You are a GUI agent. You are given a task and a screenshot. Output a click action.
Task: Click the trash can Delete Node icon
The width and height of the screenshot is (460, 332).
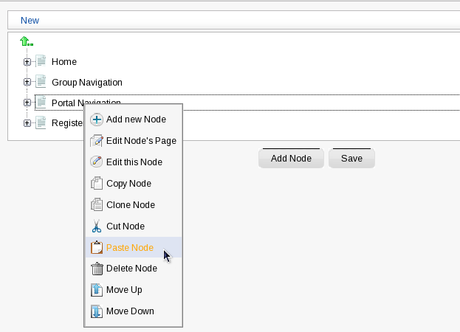pos(97,269)
